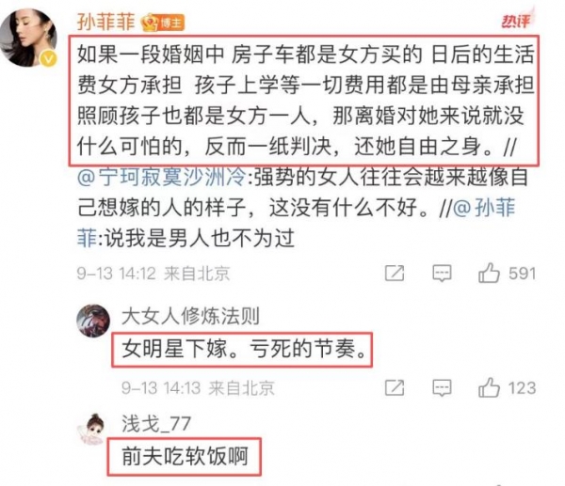Like the 孙菲菲 comment with 591 likes

tap(489, 273)
